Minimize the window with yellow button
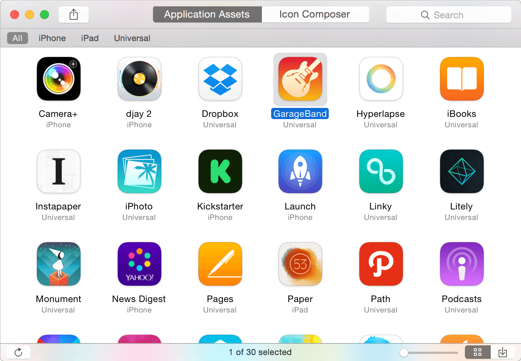Screen dimensions: 521x361 [x=30, y=15]
